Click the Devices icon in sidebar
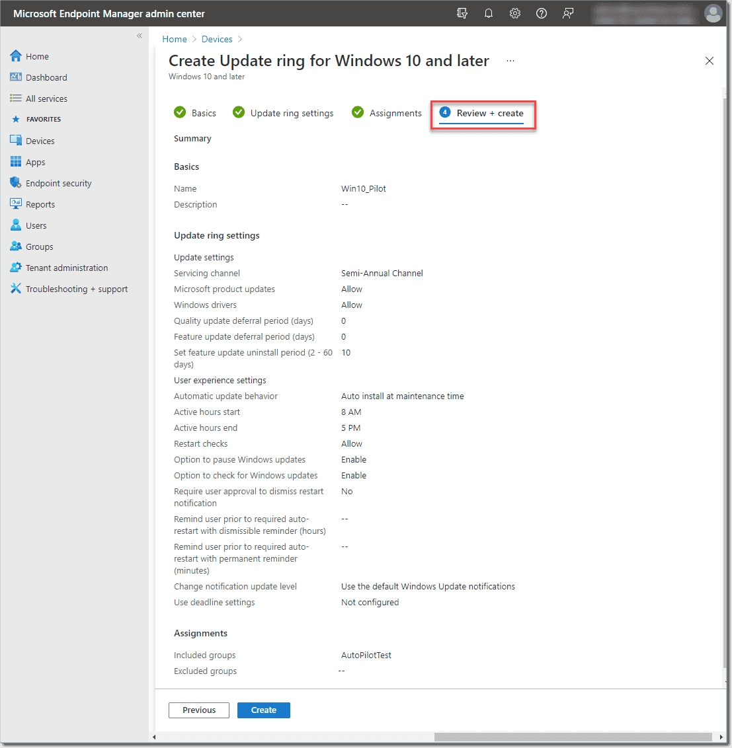The image size is (732, 748). [16, 141]
